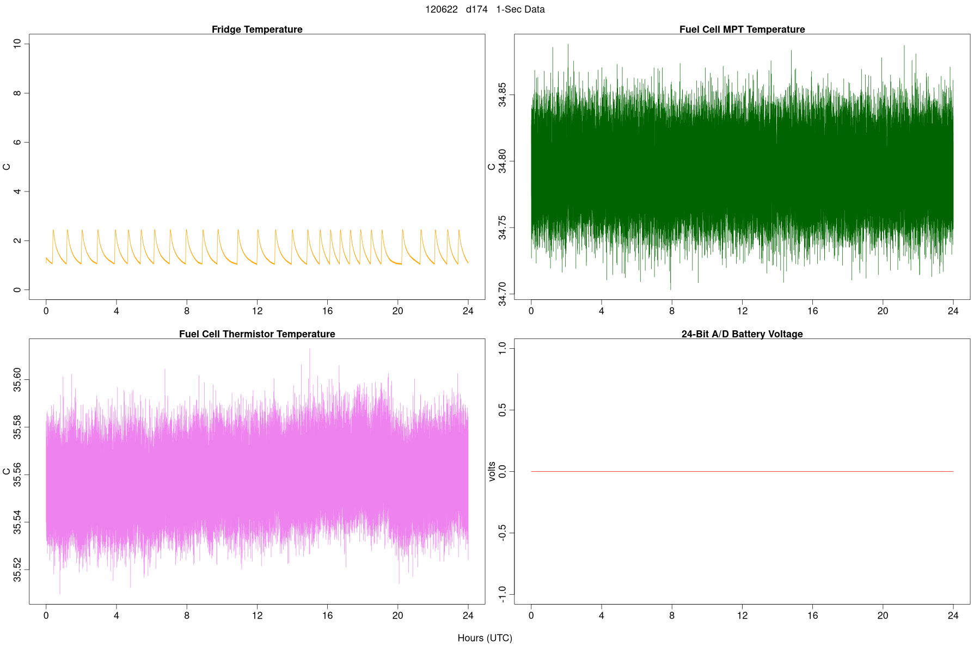Click hour "20" on the MPT Temperature x-axis

click(883, 311)
